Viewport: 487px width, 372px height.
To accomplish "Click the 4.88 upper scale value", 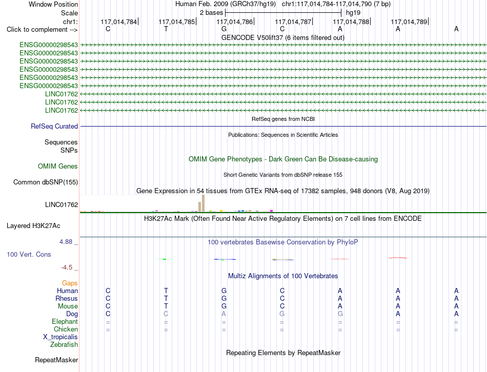I will pyautogui.click(x=66, y=241).
